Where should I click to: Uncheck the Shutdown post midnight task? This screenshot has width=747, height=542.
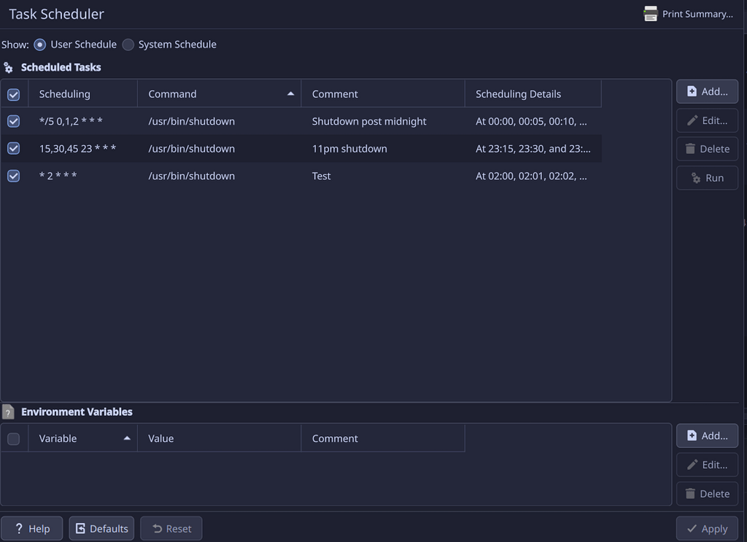point(13,121)
